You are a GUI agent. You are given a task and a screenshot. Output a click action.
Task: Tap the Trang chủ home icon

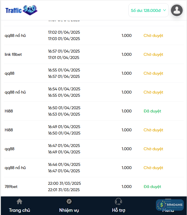[19, 201]
